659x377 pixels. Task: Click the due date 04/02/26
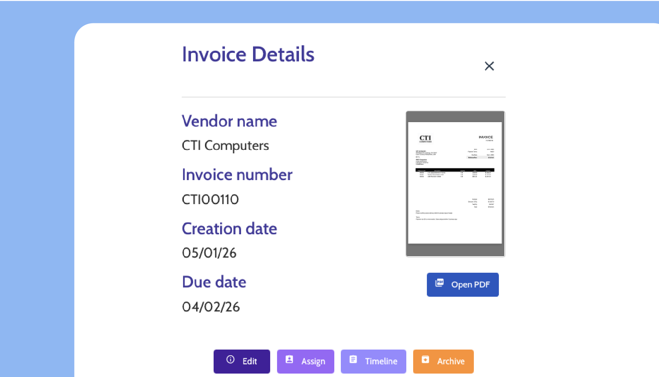click(x=211, y=307)
